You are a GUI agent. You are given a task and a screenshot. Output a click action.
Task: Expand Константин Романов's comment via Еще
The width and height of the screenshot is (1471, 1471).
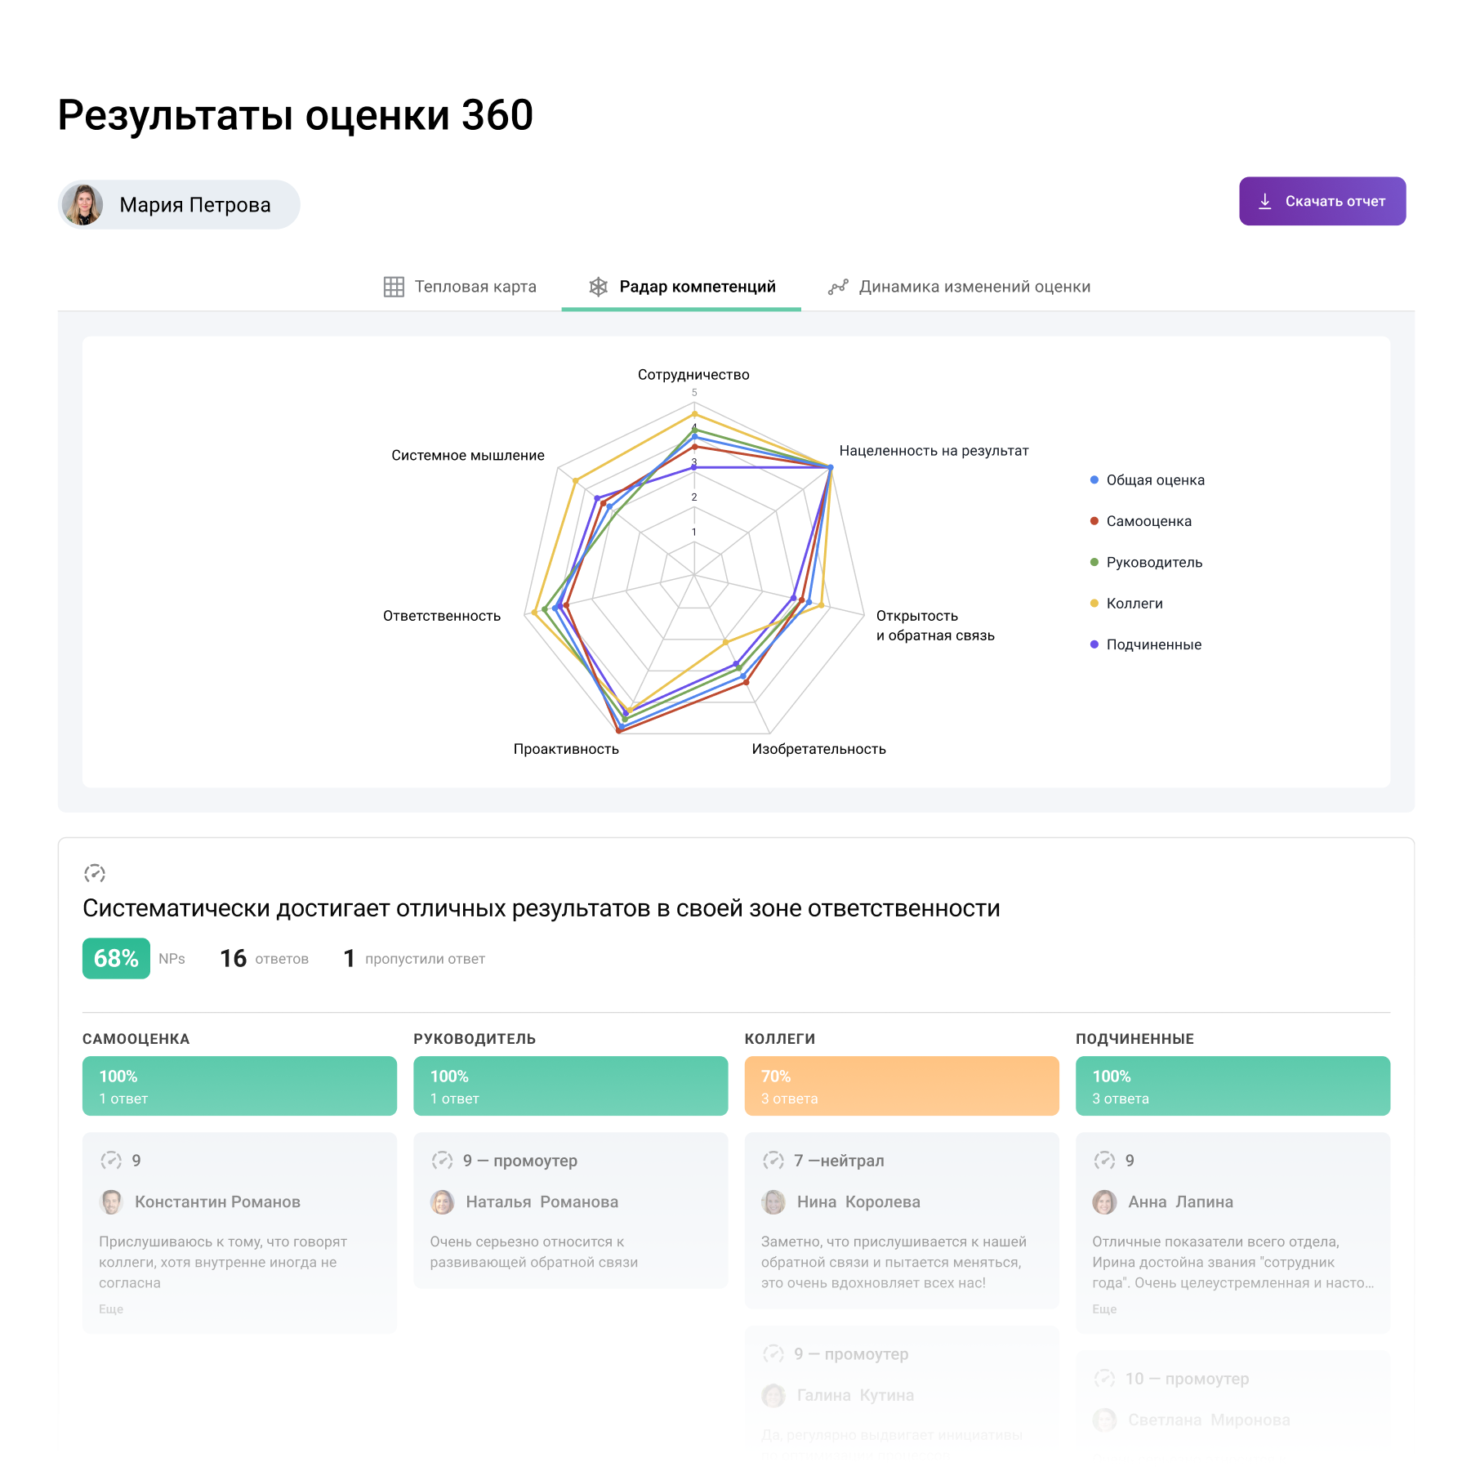[x=109, y=1308]
